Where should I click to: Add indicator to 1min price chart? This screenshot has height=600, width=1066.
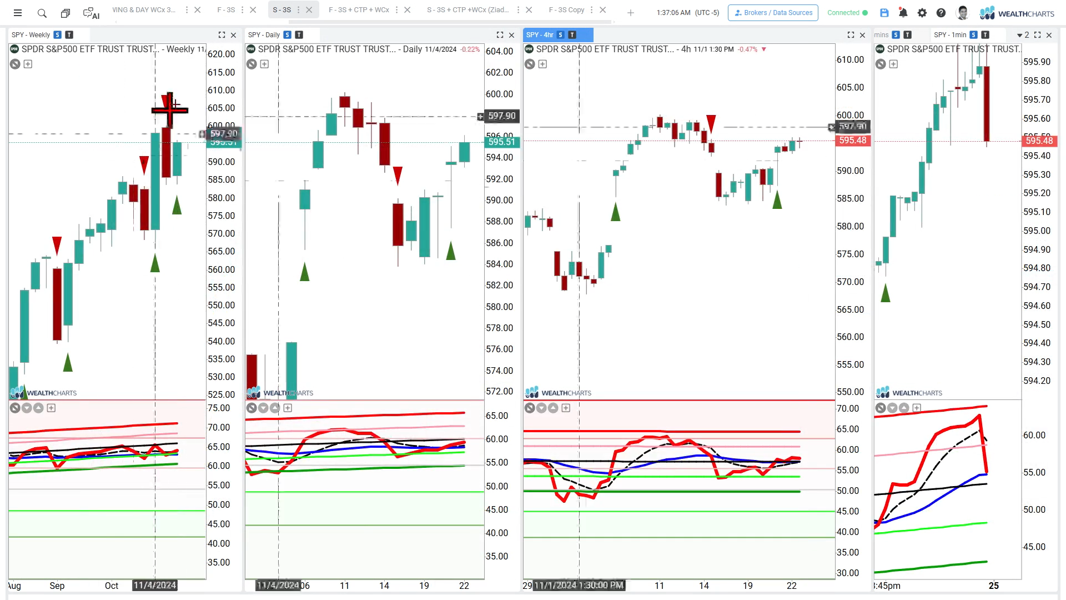[893, 64]
